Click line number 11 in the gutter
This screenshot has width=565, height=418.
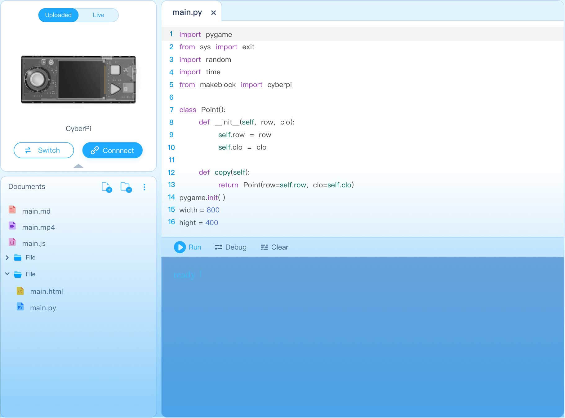(x=171, y=160)
